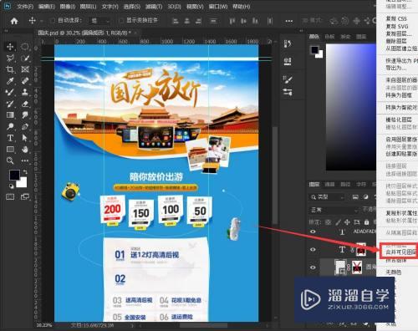
Task: Open the Brush Settings panel icon
Action: pyautogui.click(x=288, y=79)
